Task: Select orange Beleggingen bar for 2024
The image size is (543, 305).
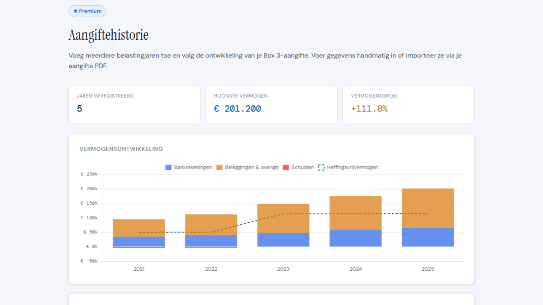Action: pyautogui.click(x=355, y=212)
